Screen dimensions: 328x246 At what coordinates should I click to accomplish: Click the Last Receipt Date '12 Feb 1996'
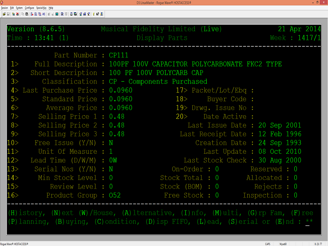280,134
